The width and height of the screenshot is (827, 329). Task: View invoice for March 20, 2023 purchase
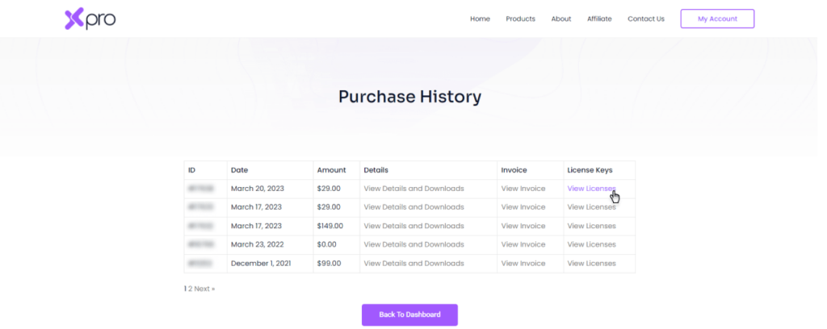click(x=523, y=189)
